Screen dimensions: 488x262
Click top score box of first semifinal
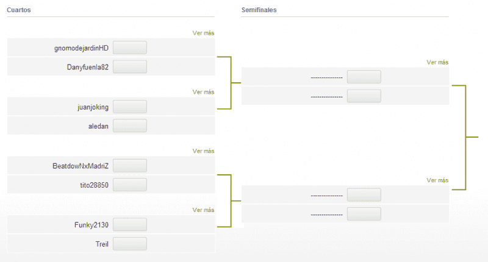(x=364, y=77)
